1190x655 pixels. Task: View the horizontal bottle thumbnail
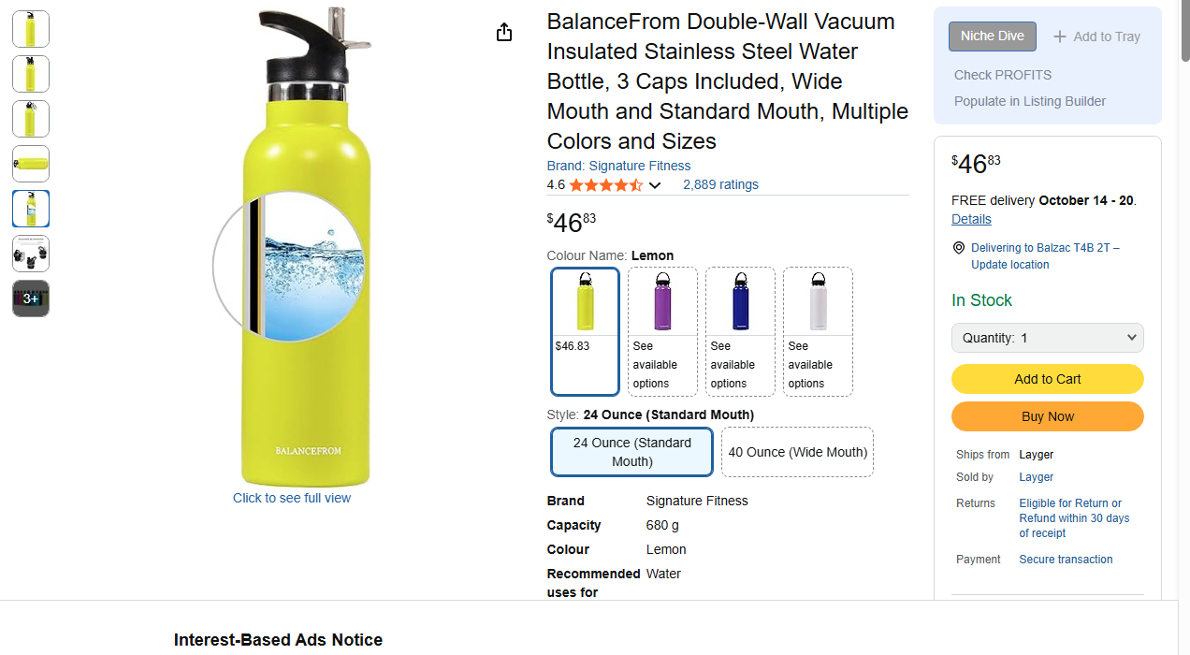click(31, 164)
